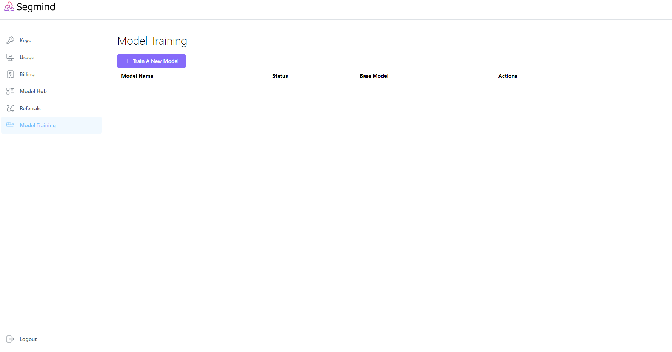
Task: Navigate to Model Hub text label
Action: (x=33, y=91)
